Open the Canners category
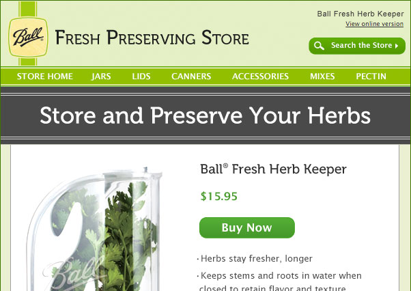The height and width of the screenshot is (291, 411). (191, 77)
